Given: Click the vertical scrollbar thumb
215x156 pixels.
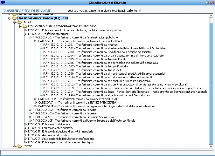Looking at the screenshot, I should pyautogui.click(x=211, y=84).
